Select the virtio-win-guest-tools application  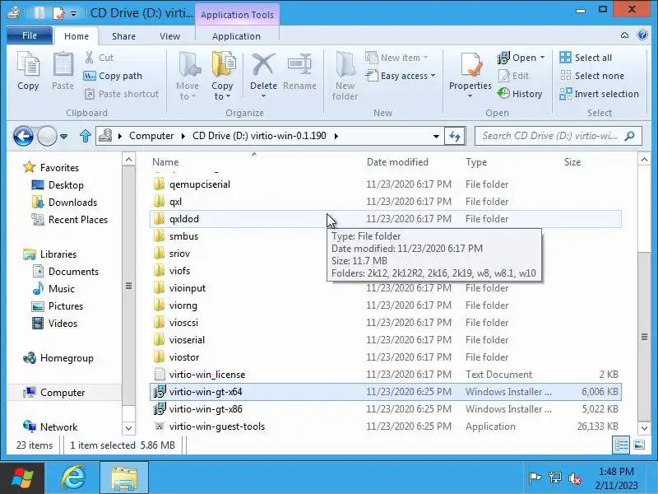(385, 426)
